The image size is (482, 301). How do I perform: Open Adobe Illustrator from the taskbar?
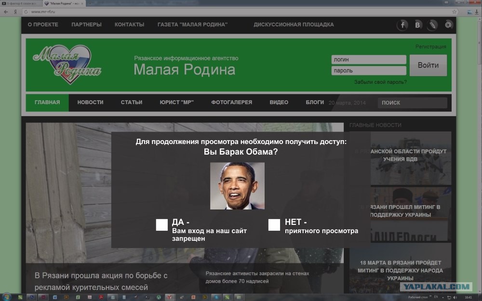67,297
